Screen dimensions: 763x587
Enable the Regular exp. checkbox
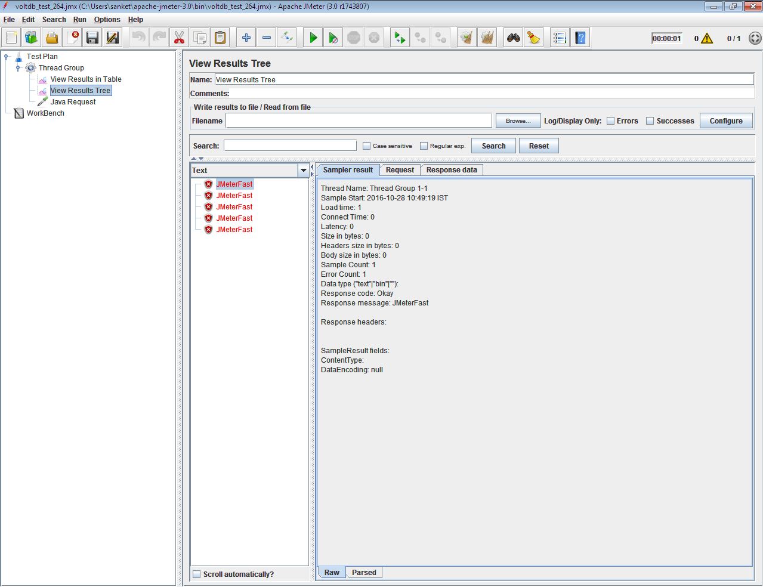(424, 146)
